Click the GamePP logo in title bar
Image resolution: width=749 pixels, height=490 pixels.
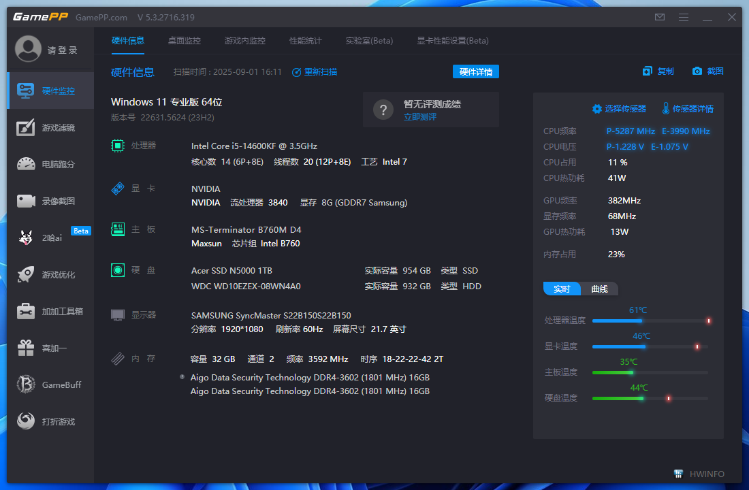click(41, 17)
